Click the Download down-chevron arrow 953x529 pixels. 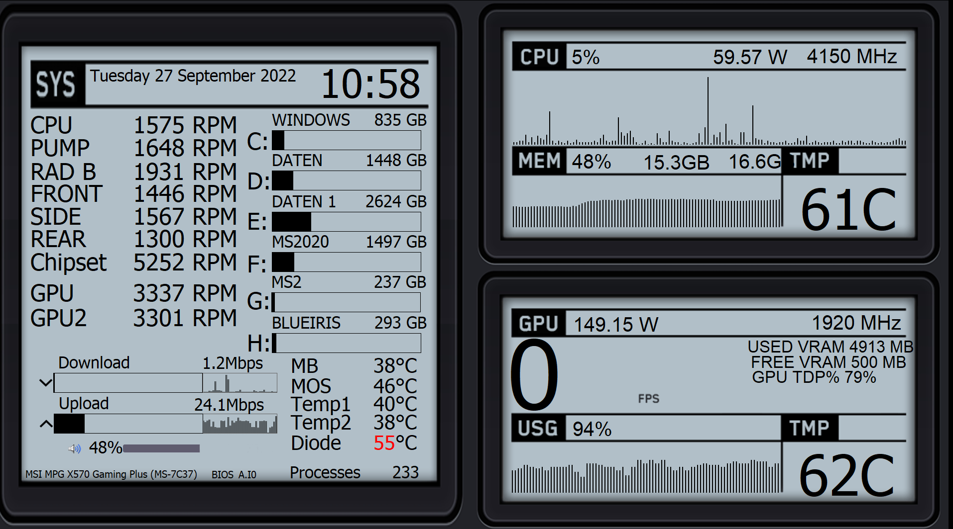(x=46, y=383)
